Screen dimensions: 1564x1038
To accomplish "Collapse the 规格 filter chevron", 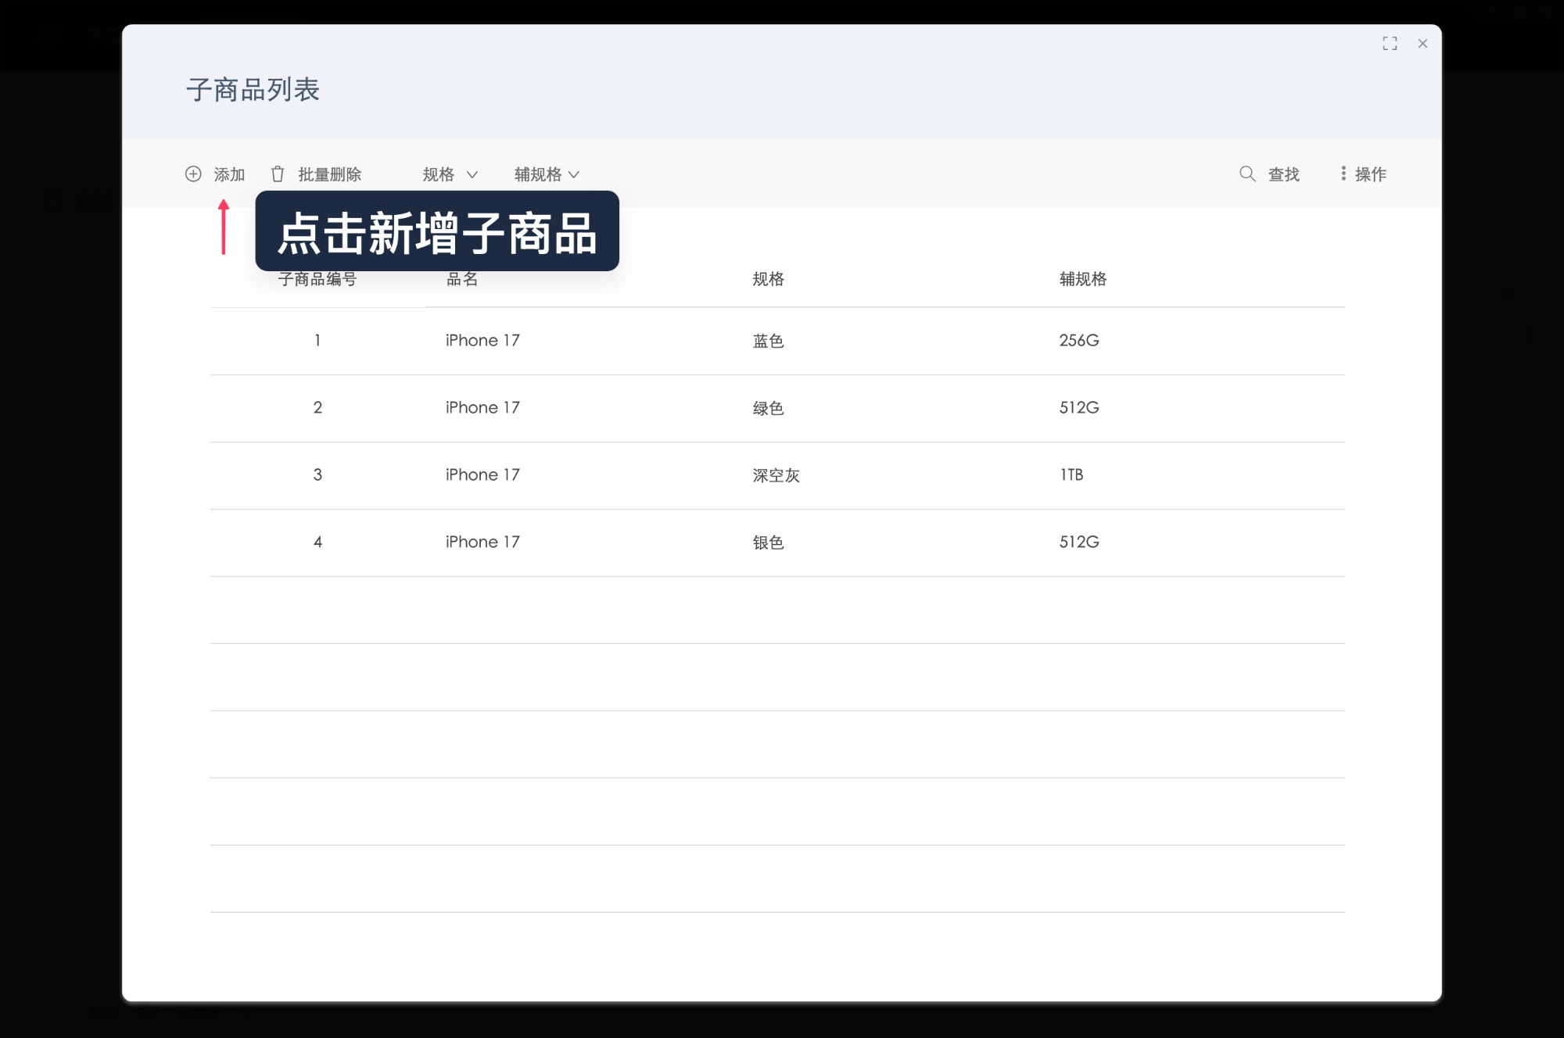I will pos(472,175).
